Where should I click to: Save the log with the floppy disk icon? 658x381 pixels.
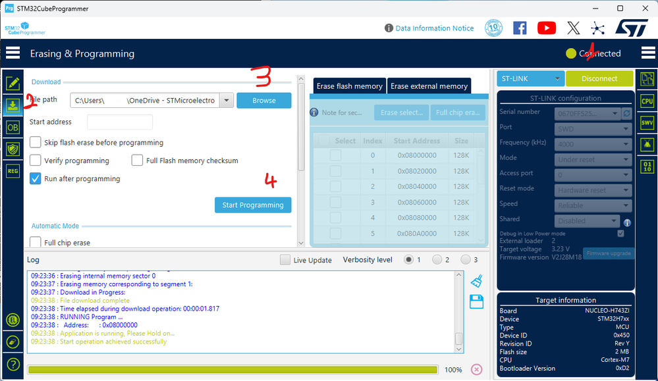477,302
